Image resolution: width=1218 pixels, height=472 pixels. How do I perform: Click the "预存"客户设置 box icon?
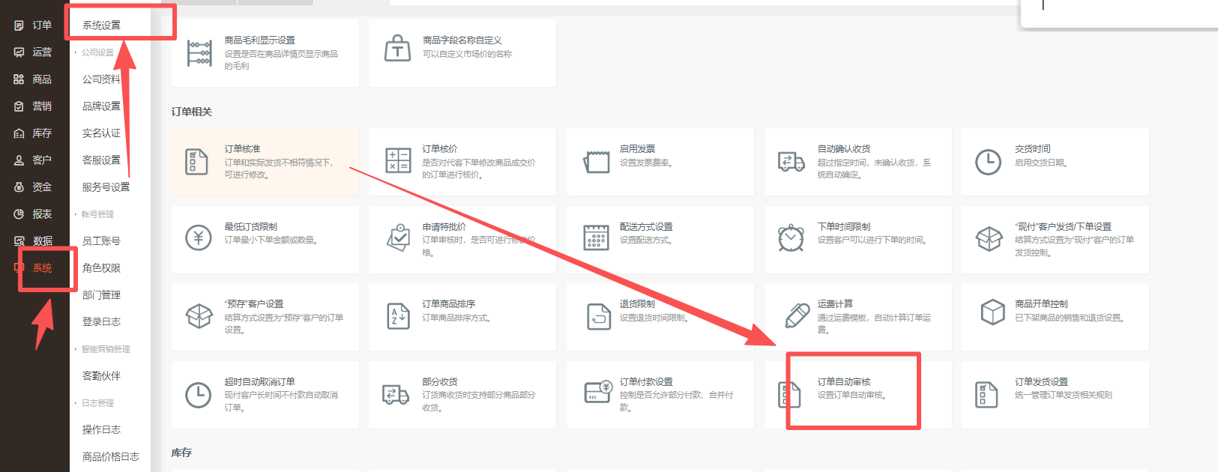click(199, 315)
